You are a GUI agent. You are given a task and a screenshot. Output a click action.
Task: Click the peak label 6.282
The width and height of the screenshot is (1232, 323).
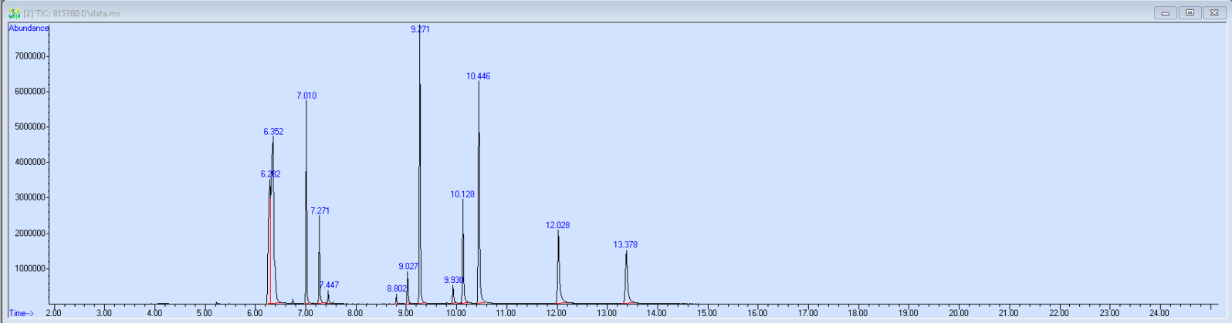click(x=270, y=174)
